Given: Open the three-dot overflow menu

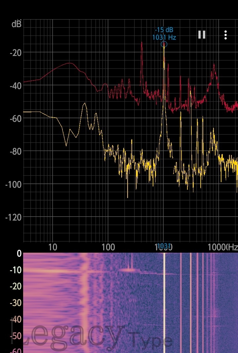Looking at the screenshot, I should pyautogui.click(x=226, y=35).
